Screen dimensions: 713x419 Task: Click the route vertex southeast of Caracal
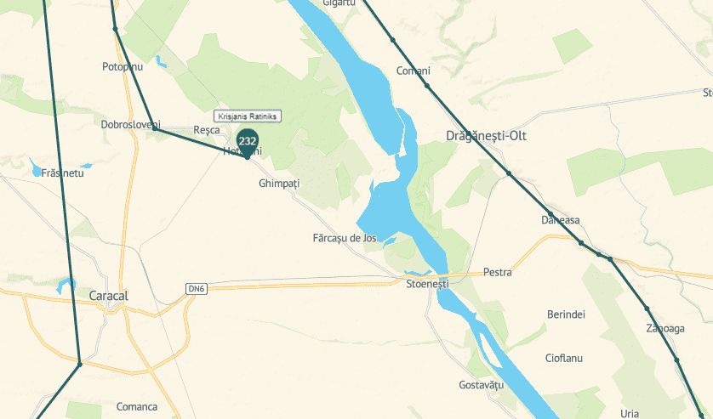click(x=80, y=364)
